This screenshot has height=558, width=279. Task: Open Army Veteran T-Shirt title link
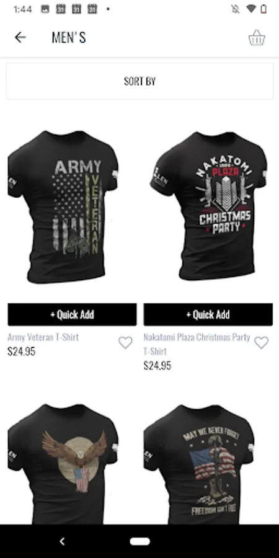point(43,337)
